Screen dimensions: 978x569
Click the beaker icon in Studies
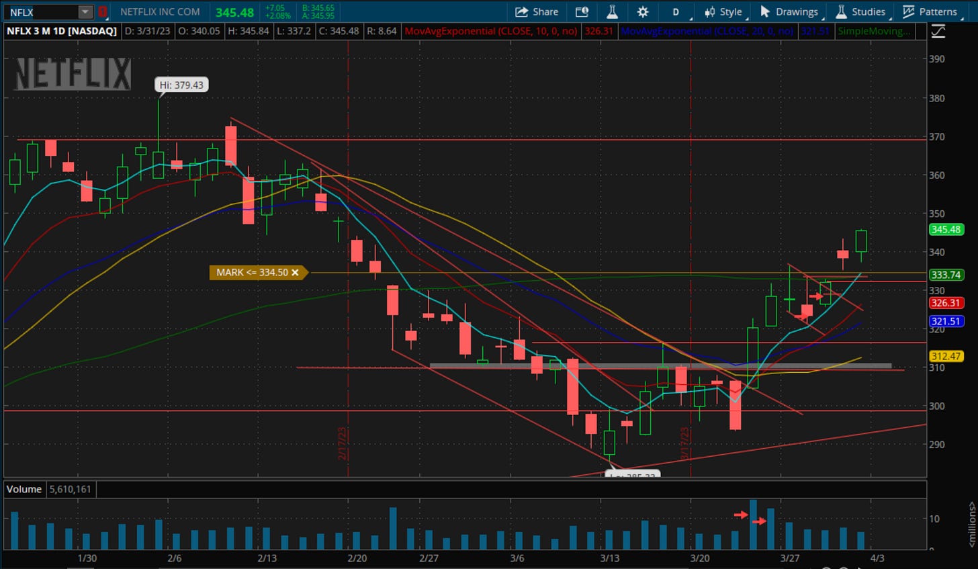(841, 11)
